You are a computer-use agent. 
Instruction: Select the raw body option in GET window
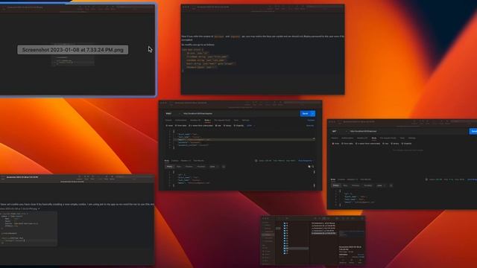click(x=385, y=144)
